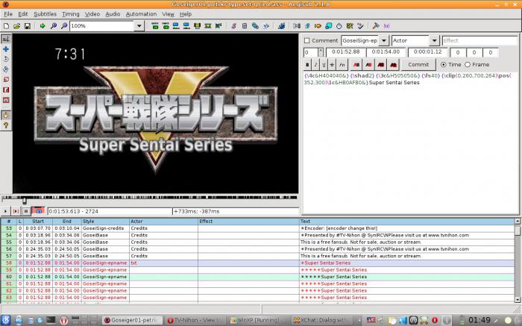
Task: Open the Automation menu
Action: [x=141, y=14]
